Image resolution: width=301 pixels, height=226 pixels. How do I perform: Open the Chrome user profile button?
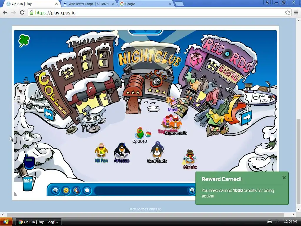pos(267,2)
